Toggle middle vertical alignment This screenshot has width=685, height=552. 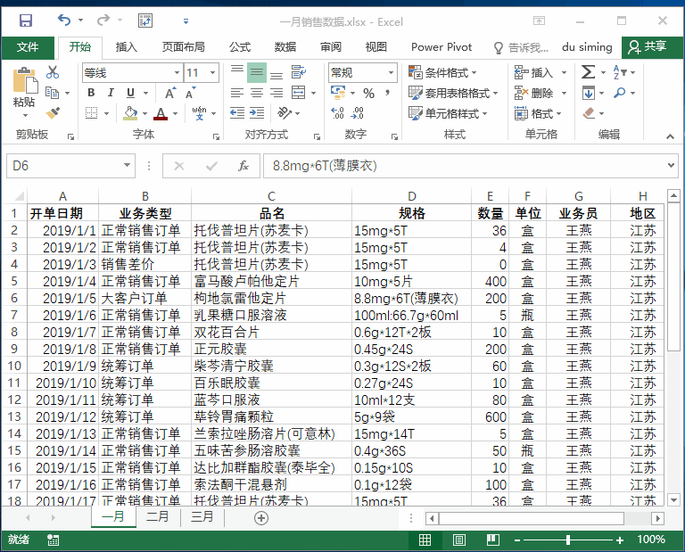pyautogui.click(x=257, y=72)
